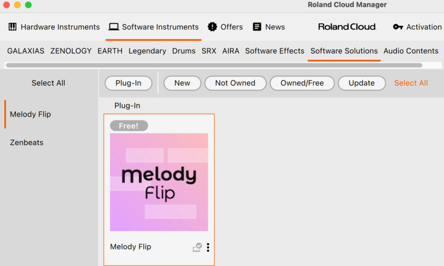Click the Melody Flip product artwork
The width and height of the screenshot is (444, 266).
coord(159,182)
